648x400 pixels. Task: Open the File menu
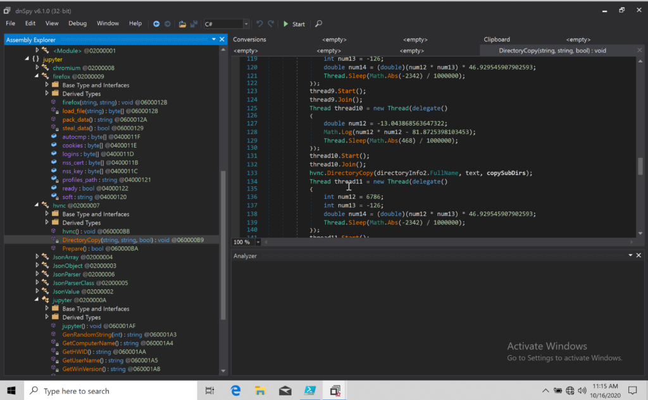coord(10,23)
